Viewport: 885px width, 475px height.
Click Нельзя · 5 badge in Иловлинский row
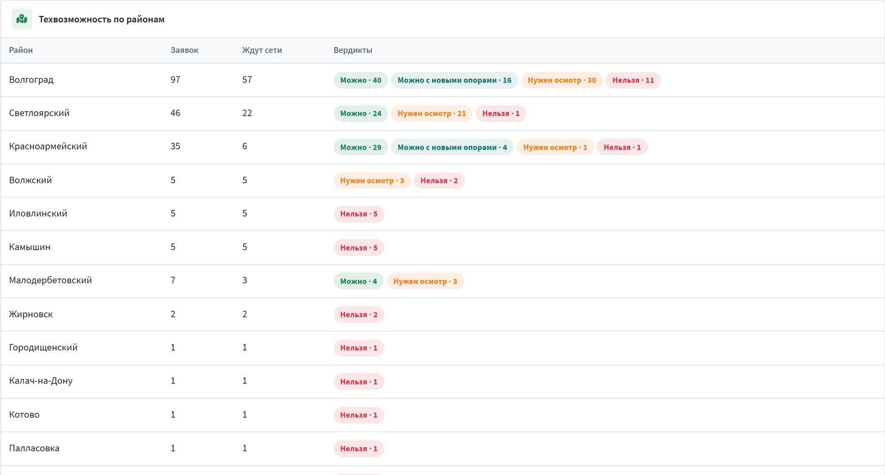coord(359,214)
